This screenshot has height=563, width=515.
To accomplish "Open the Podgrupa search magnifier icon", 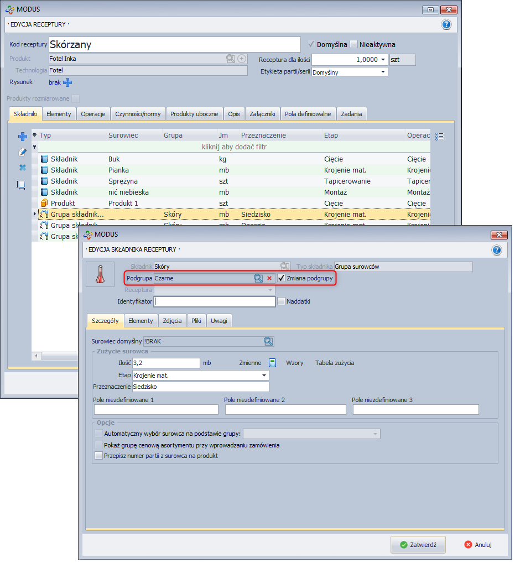I will (258, 278).
